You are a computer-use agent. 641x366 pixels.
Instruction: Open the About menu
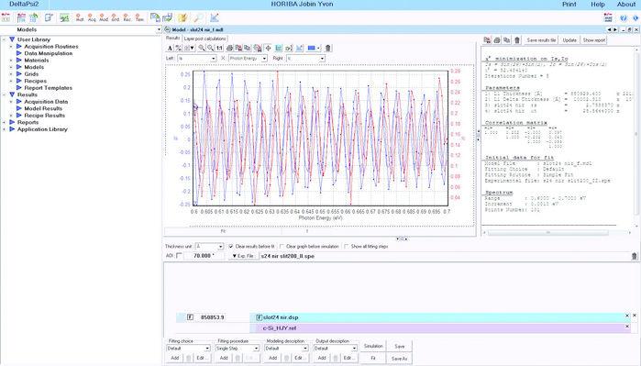pyautogui.click(x=626, y=5)
